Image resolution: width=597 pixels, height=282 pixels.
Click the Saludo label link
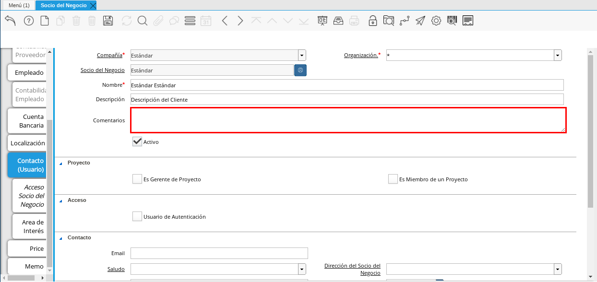tap(116, 269)
